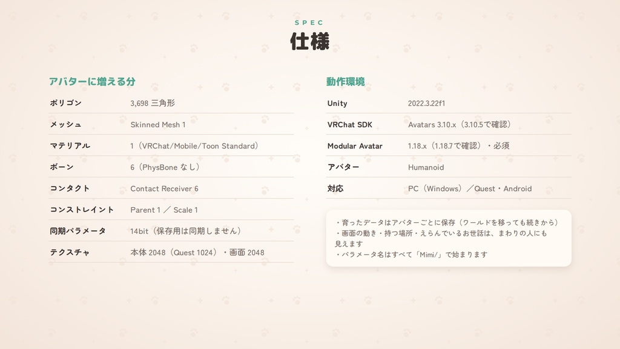Screen dimensions: 620x349
Task: Select the section heading 動作環境
Action: coord(345,82)
